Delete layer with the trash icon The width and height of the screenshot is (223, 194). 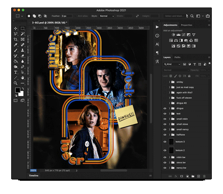(x=204, y=176)
